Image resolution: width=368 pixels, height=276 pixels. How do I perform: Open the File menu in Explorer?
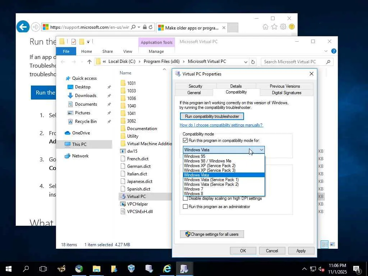click(66, 51)
